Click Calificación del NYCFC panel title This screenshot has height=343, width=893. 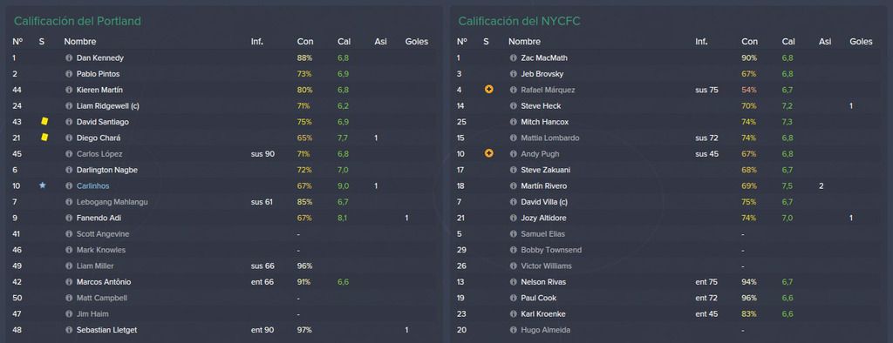520,22
